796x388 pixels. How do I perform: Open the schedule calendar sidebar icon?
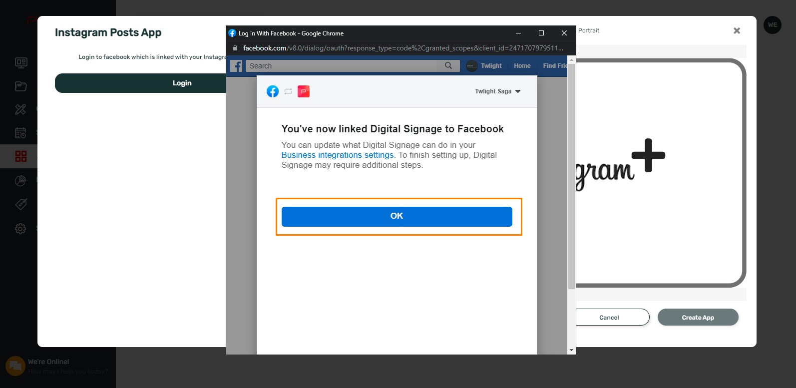click(x=20, y=133)
